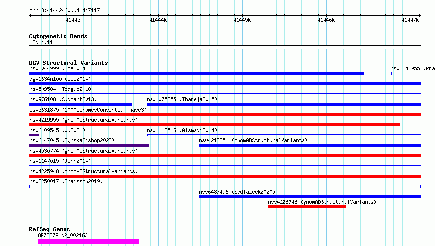Open the nsv509504 (Teague2010) variant label

[x=62, y=89]
